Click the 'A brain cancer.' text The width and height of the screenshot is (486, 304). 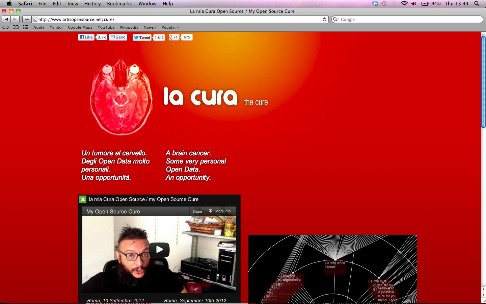[188, 153]
